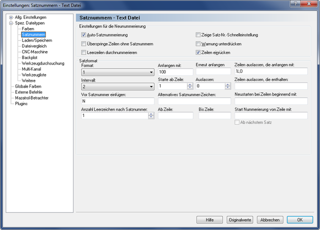Increase Starte ab Zeile value
The width and height of the screenshot is (320, 230).
[190, 84]
